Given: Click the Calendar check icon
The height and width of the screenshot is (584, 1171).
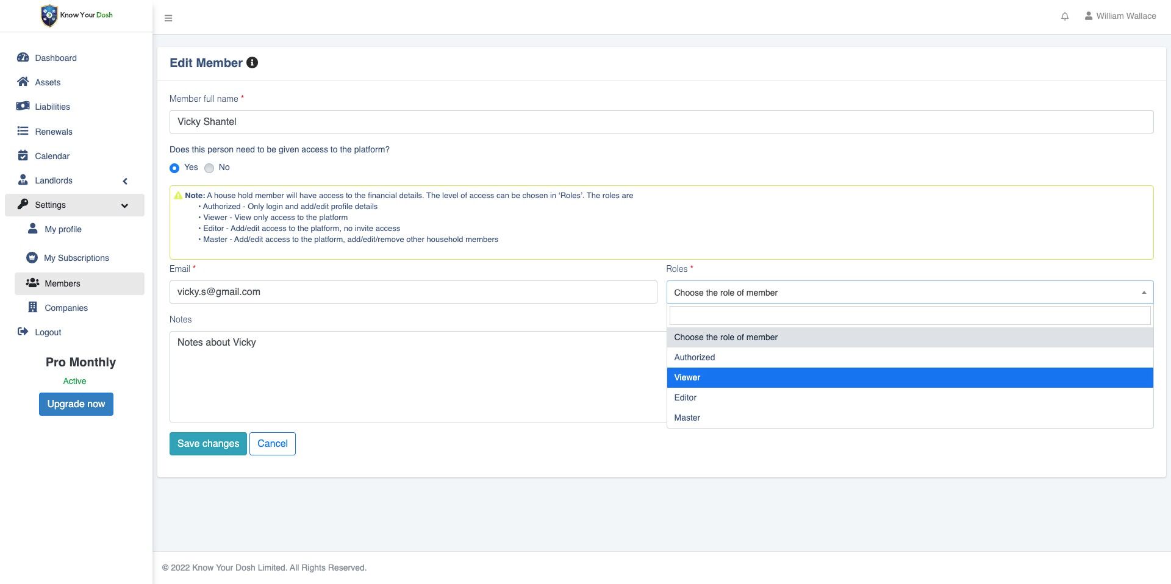Looking at the screenshot, I should click(23, 155).
